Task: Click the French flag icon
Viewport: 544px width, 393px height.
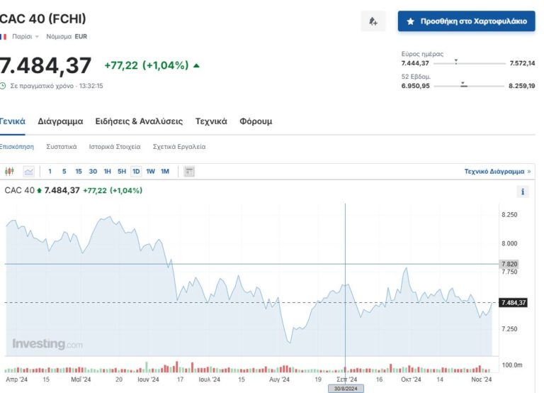Action: 3,36
